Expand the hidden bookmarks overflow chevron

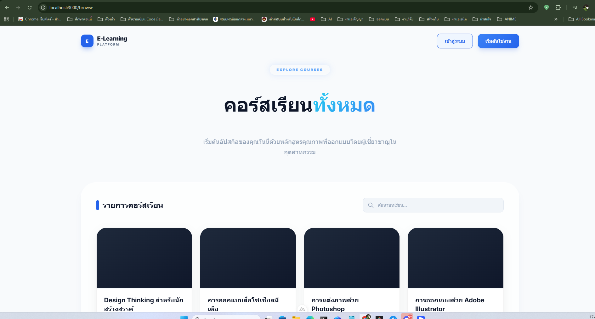pyautogui.click(x=556, y=19)
